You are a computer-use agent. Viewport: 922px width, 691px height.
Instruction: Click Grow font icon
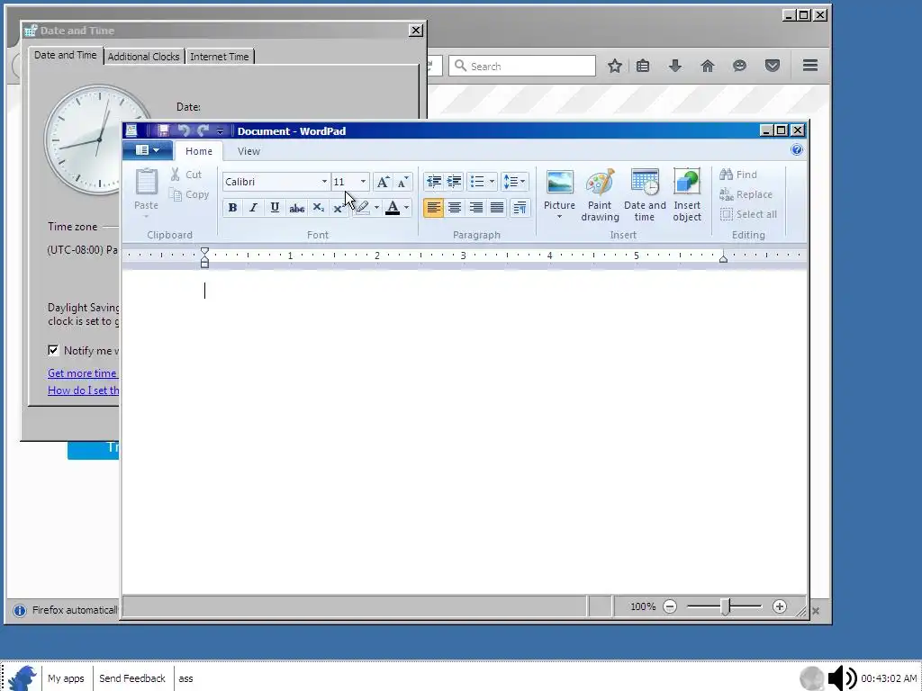[382, 182]
